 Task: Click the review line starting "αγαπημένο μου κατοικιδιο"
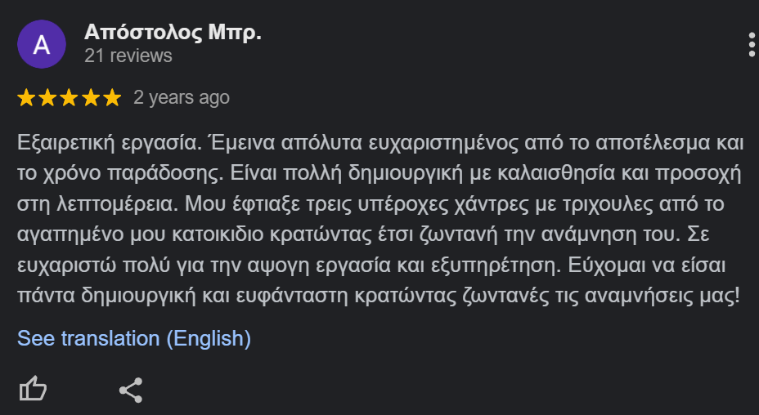376,233
